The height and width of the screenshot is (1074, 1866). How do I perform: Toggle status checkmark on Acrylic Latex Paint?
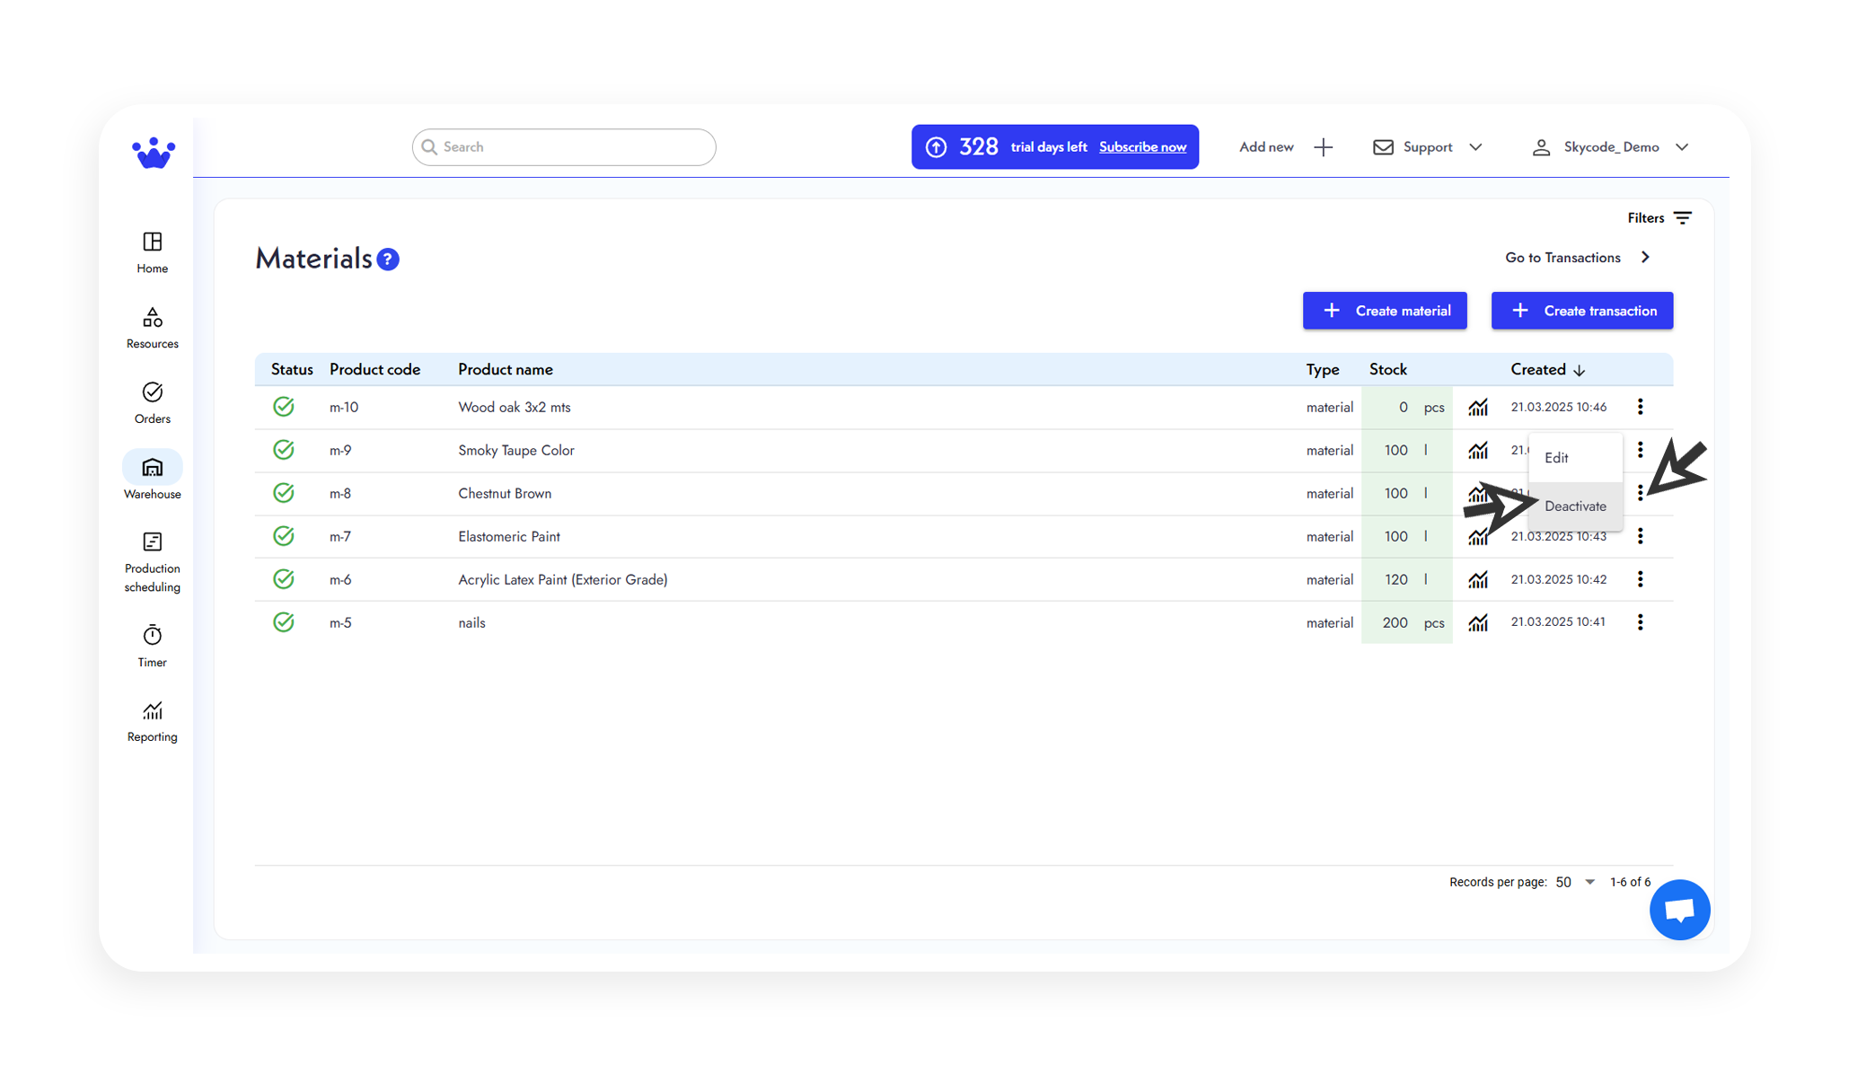tap(284, 579)
